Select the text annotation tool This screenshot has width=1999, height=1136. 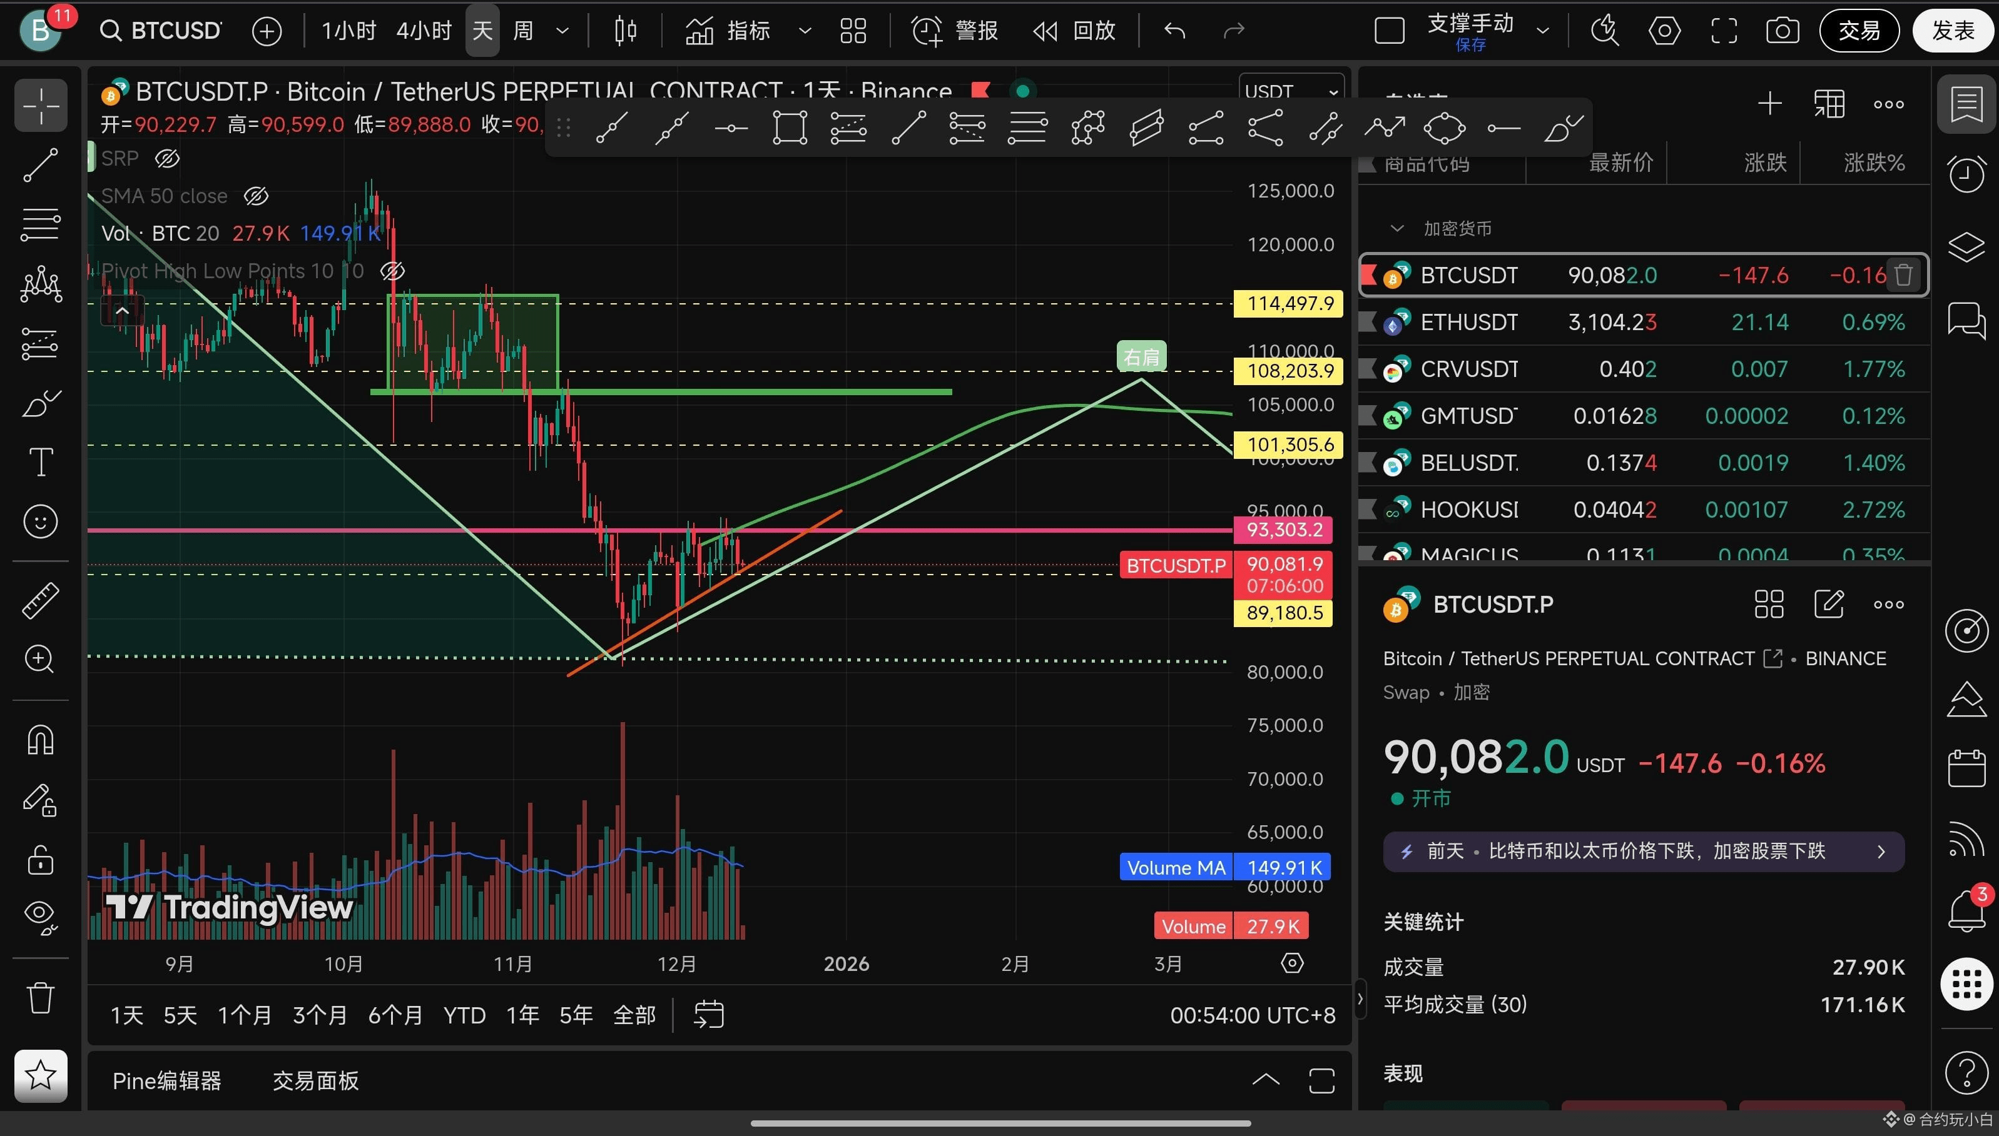pyautogui.click(x=41, y=462)
